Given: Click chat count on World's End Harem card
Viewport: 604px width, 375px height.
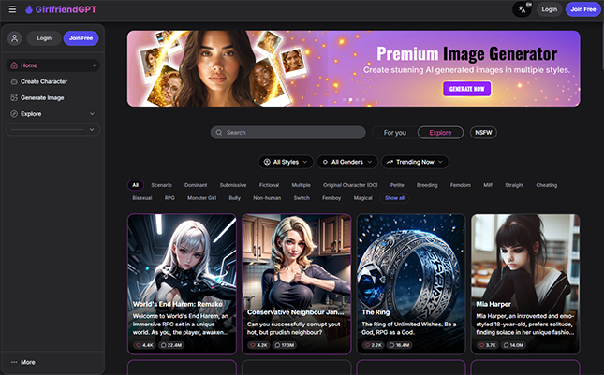Looking at the screenshot, I should (x=171, y=345).
